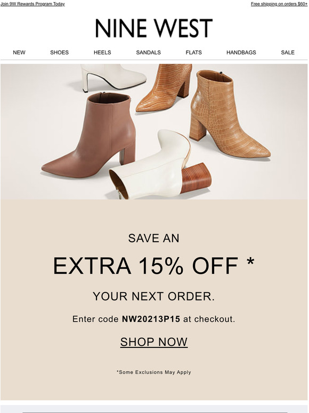Select the SANDALS category

point(148,52)
